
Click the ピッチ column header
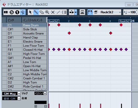click(14, 20)
